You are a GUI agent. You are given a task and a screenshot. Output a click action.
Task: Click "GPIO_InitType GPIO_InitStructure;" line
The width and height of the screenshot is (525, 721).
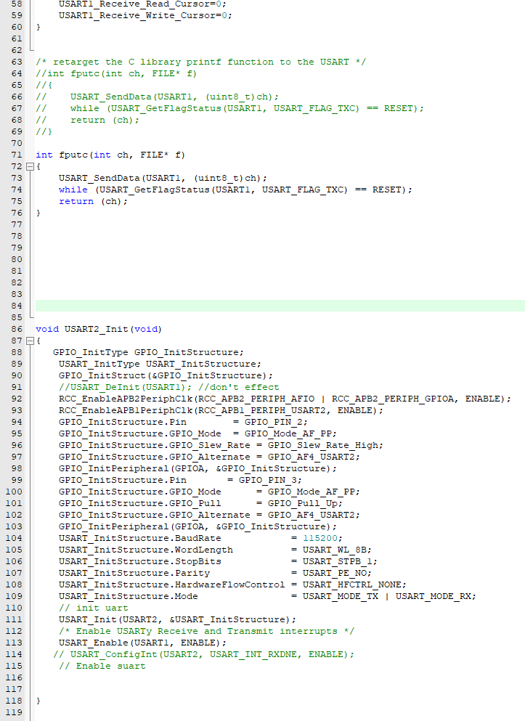tap(148, 352)
